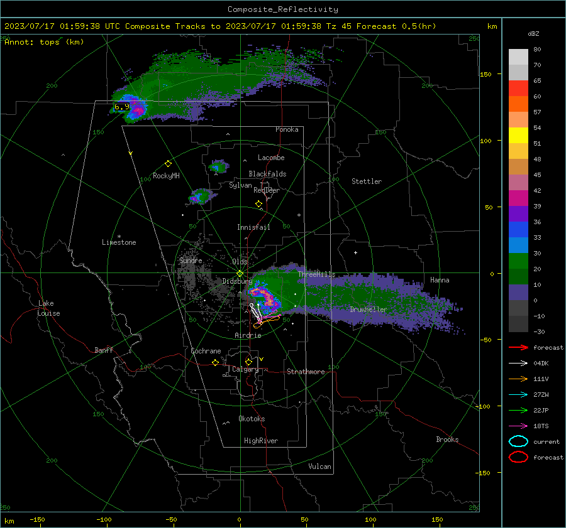Click the Lake Louise label
This screenshot has height=528, width=566.
(48, 308)
